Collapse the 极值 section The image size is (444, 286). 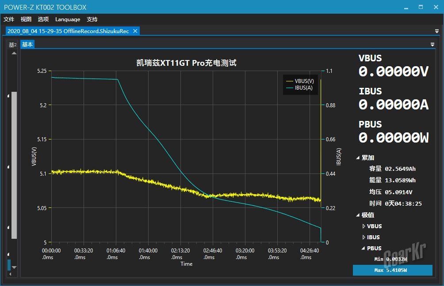(358, 215)
